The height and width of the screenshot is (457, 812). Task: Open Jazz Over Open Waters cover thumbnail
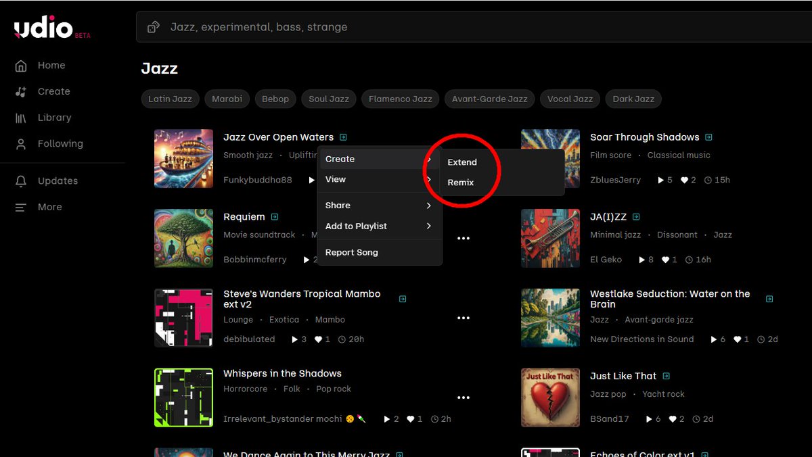point(183,159)
